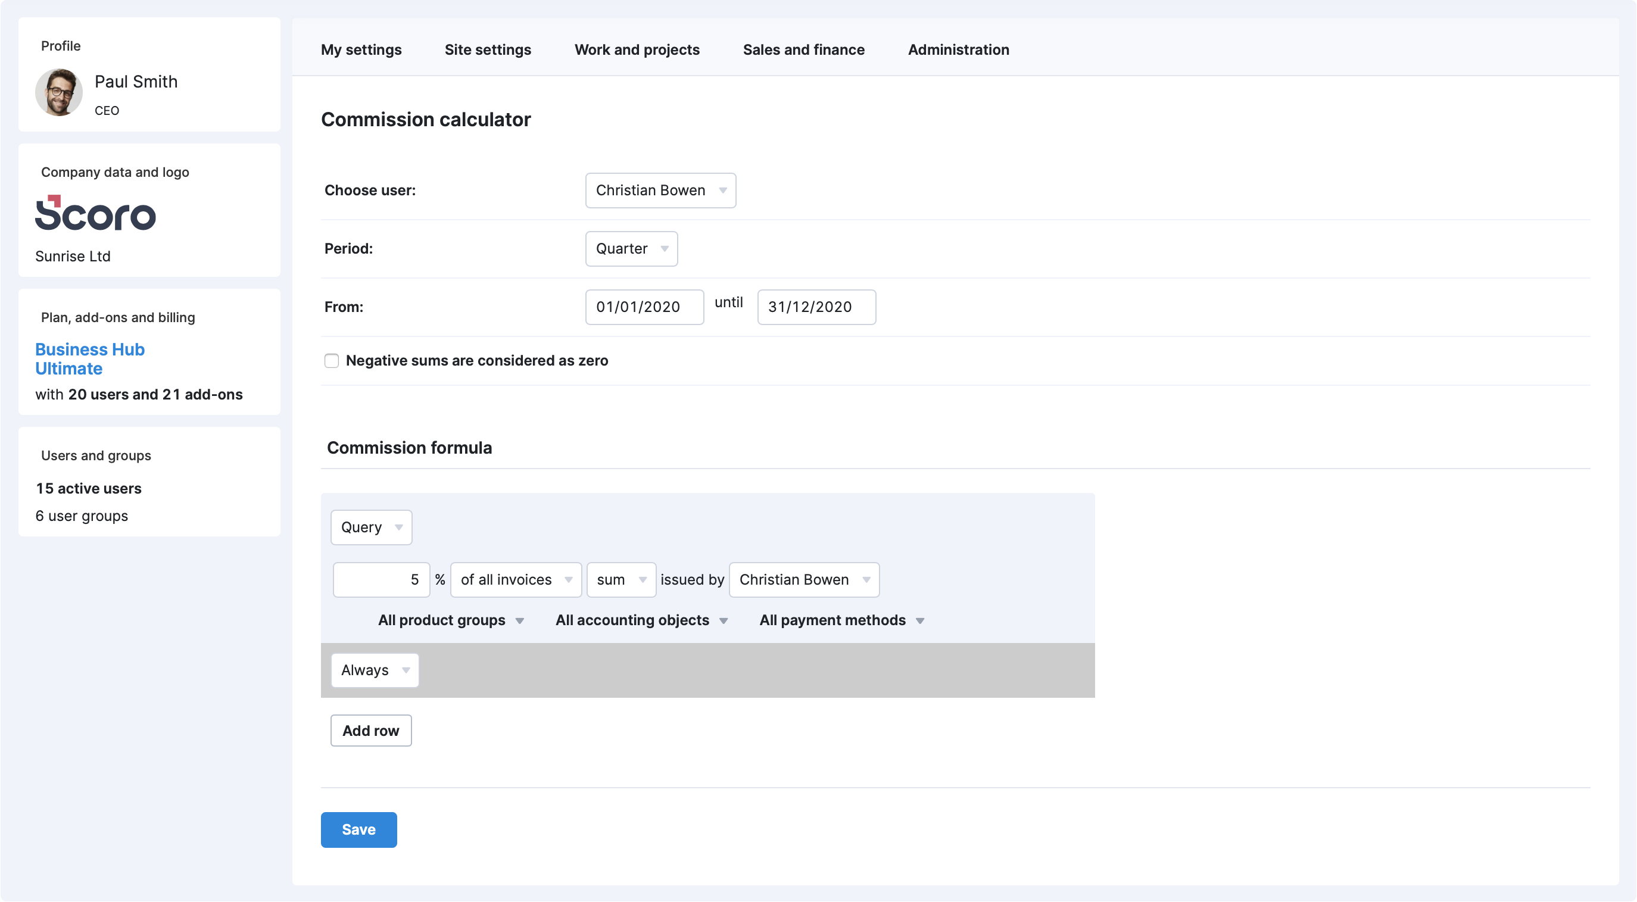Screen dimensions: 1637x902
Task: Open the 'of all invoices' dropdown
Action: (x=516, y=579)
